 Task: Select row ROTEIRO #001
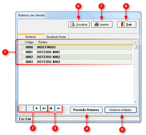pyautogui.click(x=75, y=52)
